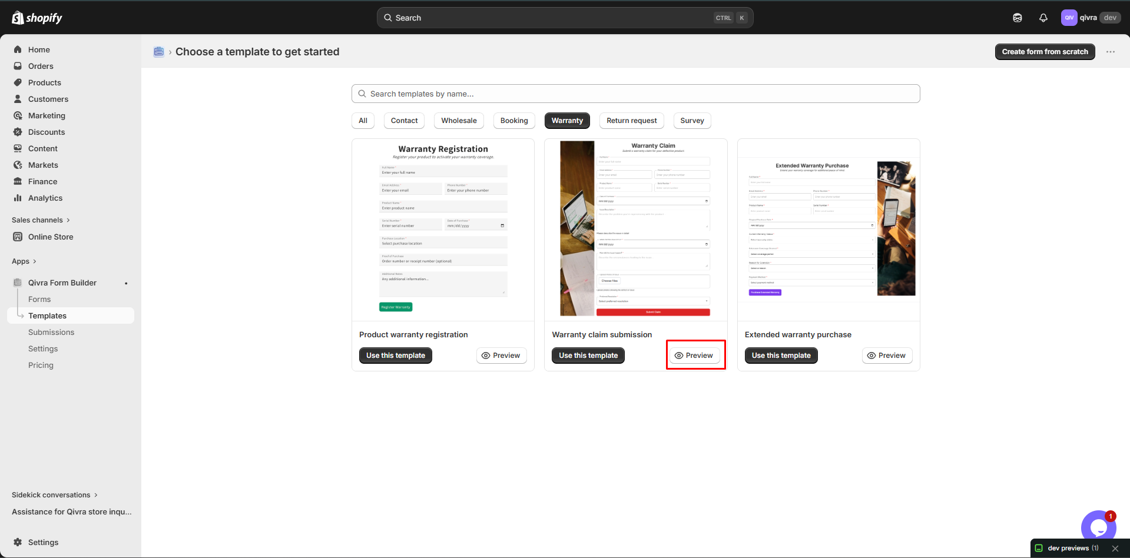Click the dev previews label
Viewport: 1130px width, 558px height.
coord(1068,548)
